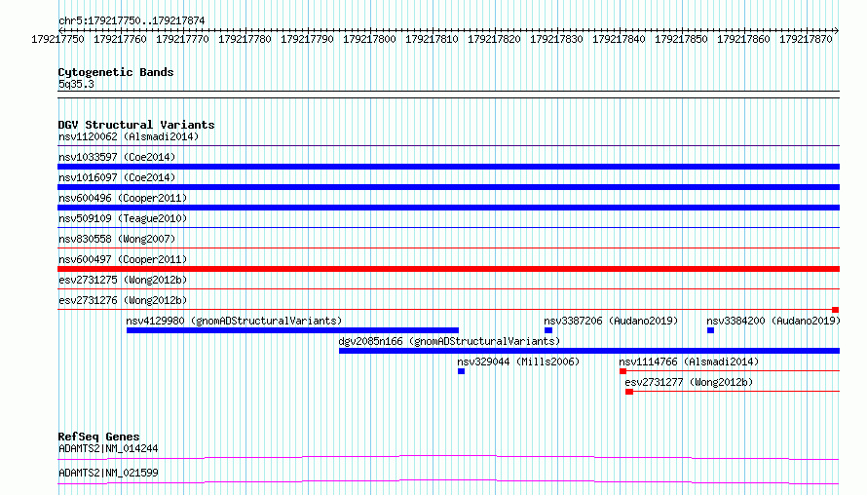Click ruler position 179217830
Screen dimensions: 867x495
(557, 39)
